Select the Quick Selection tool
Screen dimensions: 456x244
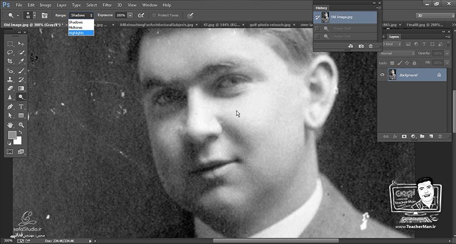[21, 52]
